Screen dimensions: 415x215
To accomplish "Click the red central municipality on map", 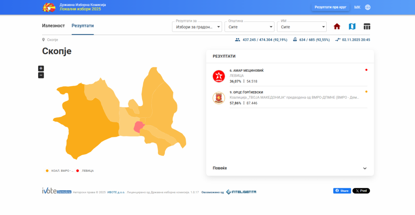I will (139, 126).
